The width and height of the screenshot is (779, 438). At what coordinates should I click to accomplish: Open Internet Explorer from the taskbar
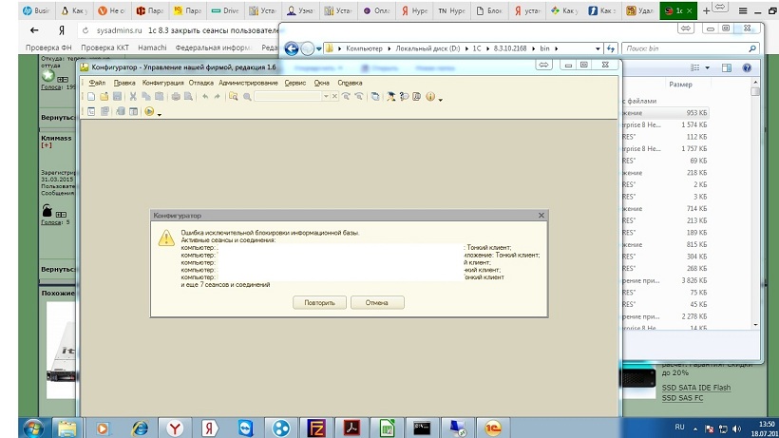[140, 428]
